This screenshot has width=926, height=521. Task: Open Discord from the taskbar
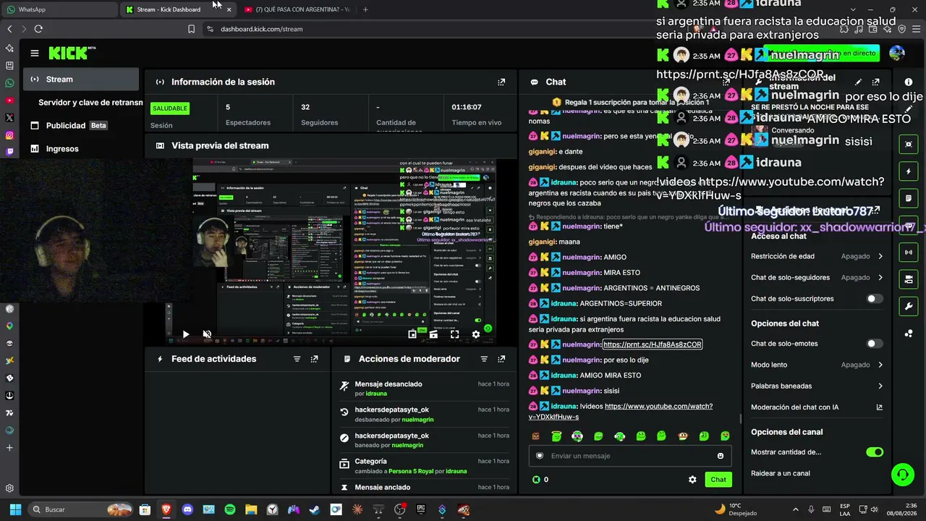pos(188,509)
